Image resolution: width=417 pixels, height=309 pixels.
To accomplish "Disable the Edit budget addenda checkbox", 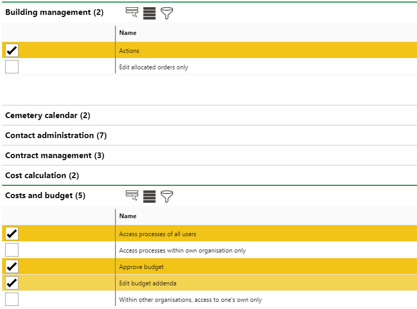I will pos(12,283).
